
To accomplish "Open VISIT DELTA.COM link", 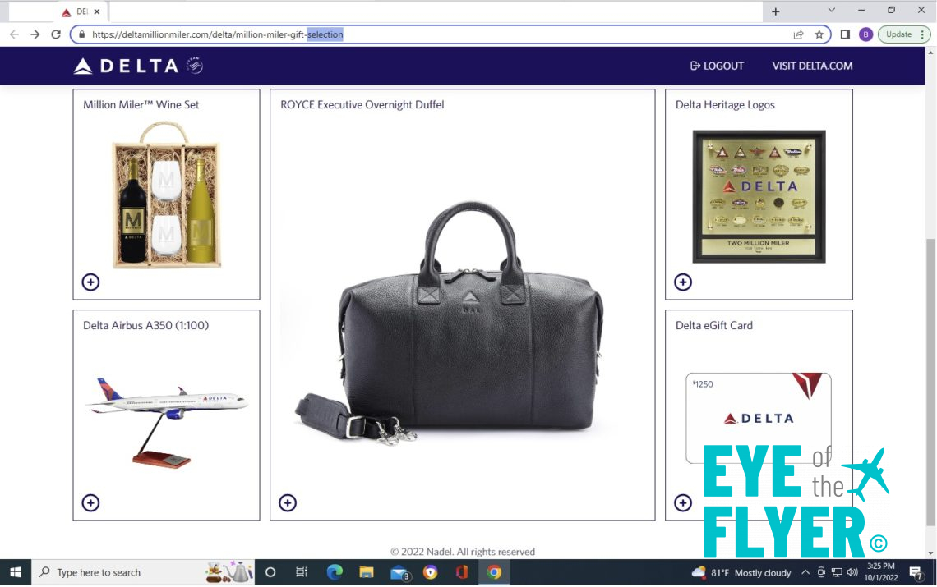I will tap(812, 66).
